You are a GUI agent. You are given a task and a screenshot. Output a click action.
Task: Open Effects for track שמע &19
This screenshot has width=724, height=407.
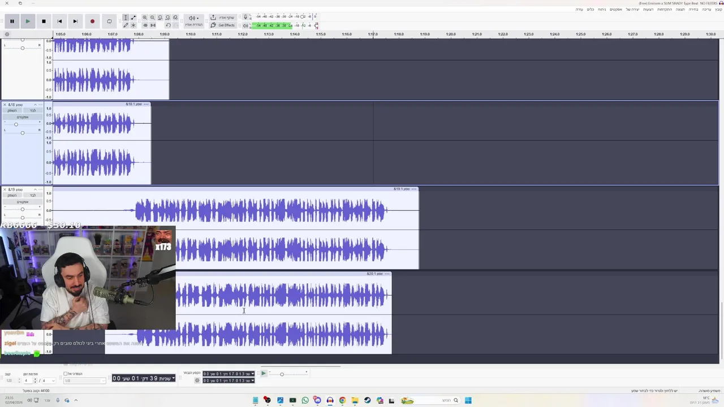pos(23,202)
